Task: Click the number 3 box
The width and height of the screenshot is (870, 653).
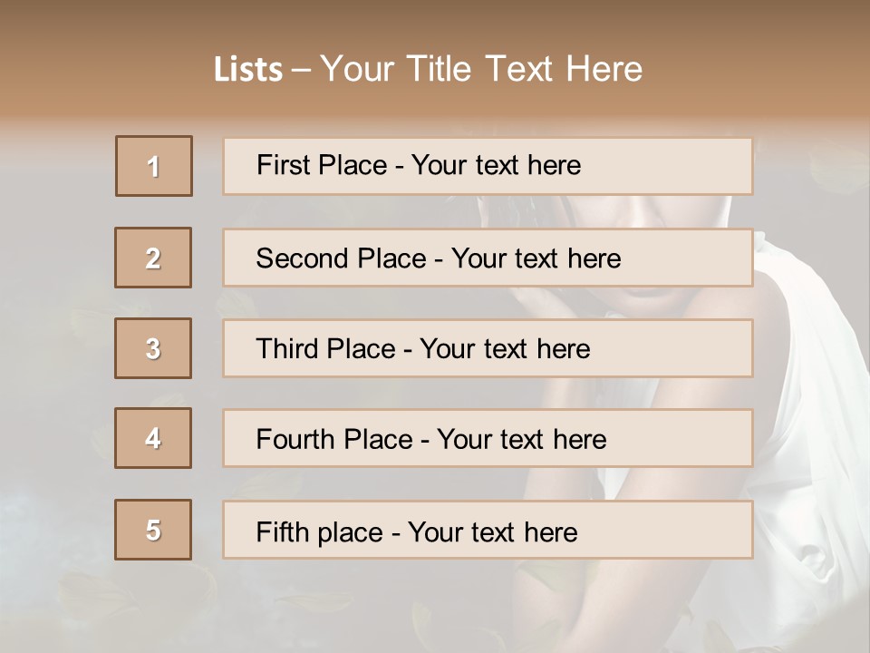Action: point(153,348)
